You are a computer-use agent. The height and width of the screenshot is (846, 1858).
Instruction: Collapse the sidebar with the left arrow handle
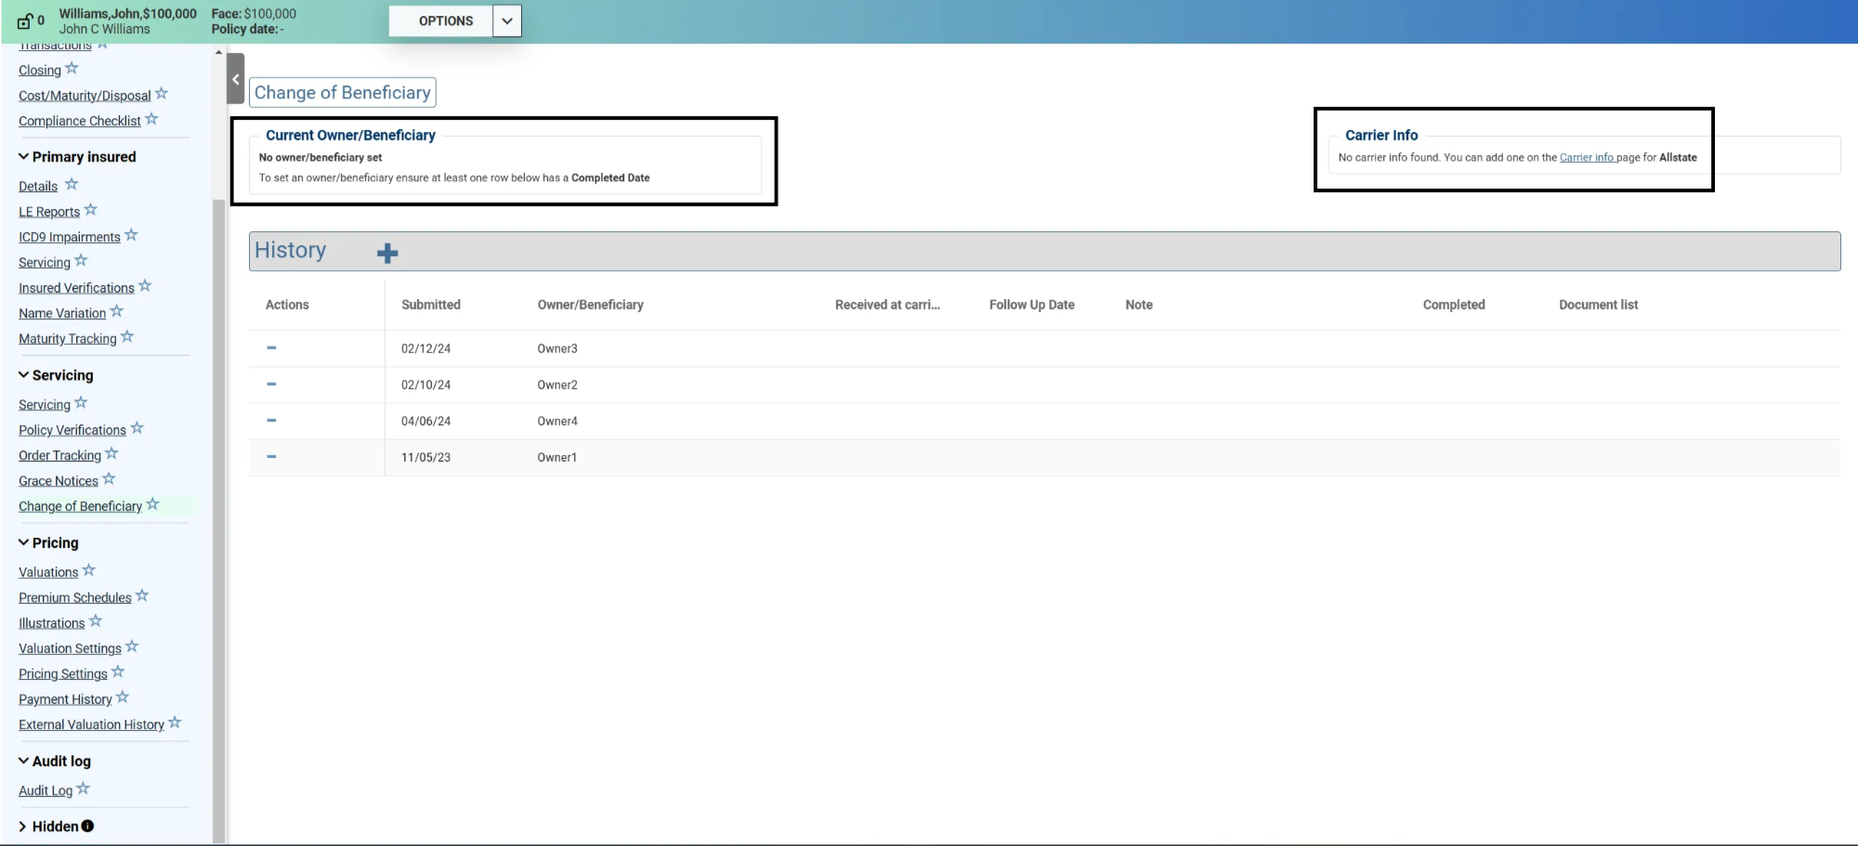click(x=236, y=79)
